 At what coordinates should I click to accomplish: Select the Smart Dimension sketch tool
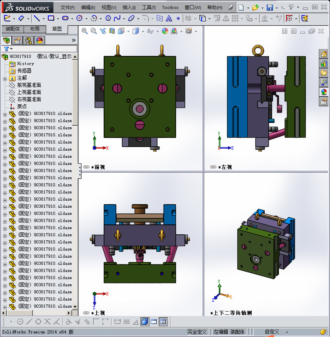21,19
